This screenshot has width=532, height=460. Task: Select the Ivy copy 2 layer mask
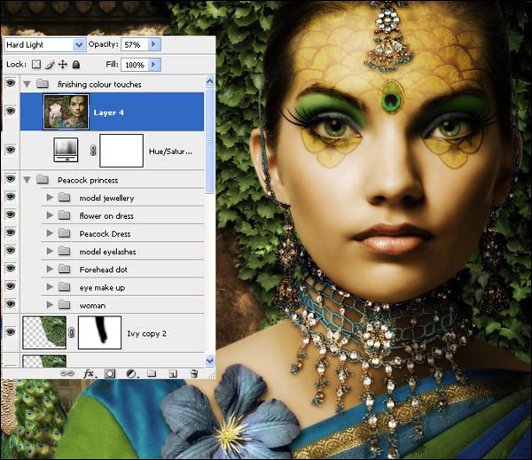click(x=99, y=332)
